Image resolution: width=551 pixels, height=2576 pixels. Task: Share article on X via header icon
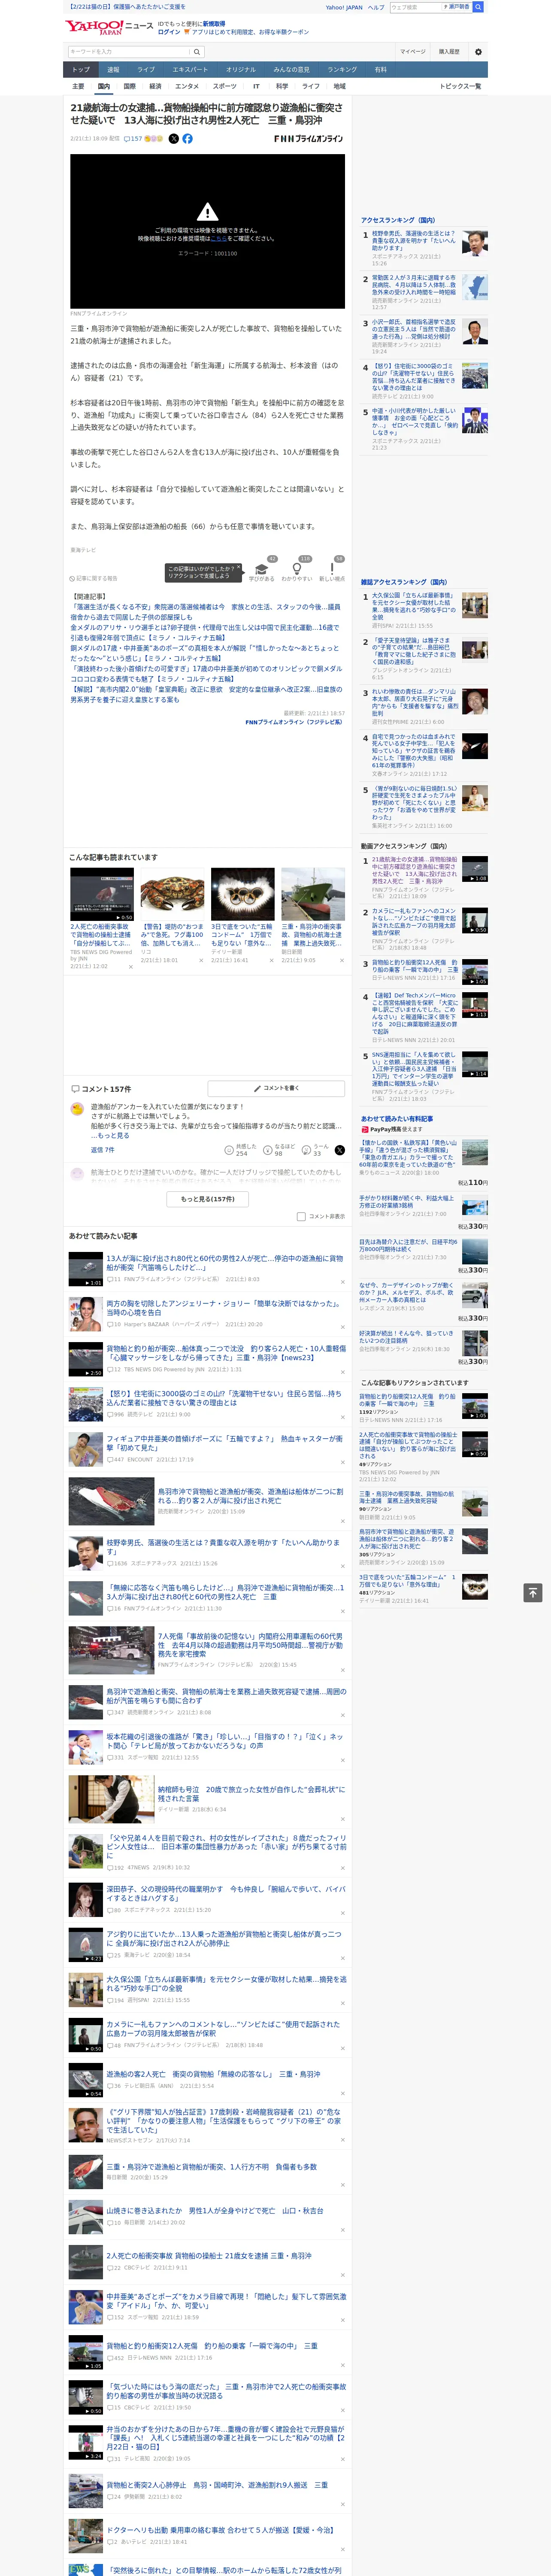174,139
